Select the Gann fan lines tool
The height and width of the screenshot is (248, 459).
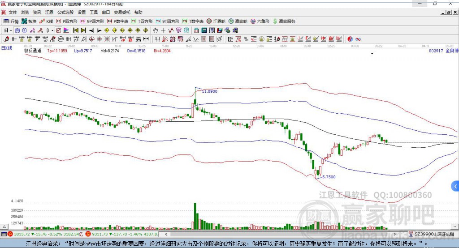tap(165, 39)
